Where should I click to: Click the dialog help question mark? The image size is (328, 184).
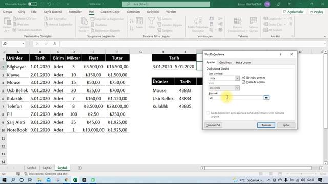click(x=280, y=54)
